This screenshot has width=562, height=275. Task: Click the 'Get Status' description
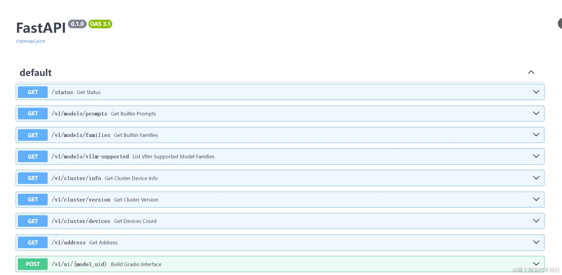pos(89,92)
